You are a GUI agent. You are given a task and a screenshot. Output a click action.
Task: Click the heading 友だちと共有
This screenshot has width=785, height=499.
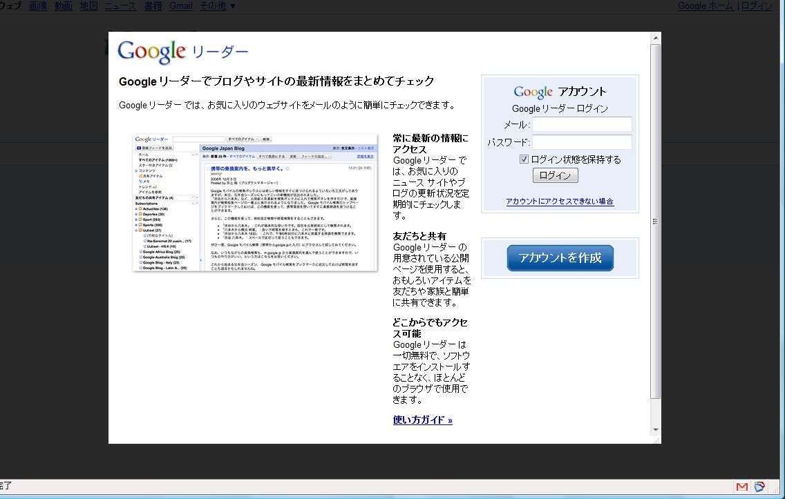point(419,236)
